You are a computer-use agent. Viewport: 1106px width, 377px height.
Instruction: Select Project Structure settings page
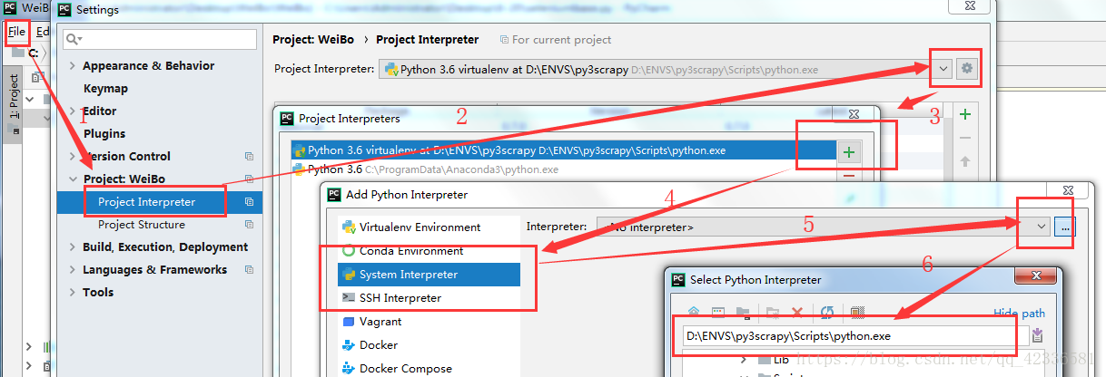[141, 225]
